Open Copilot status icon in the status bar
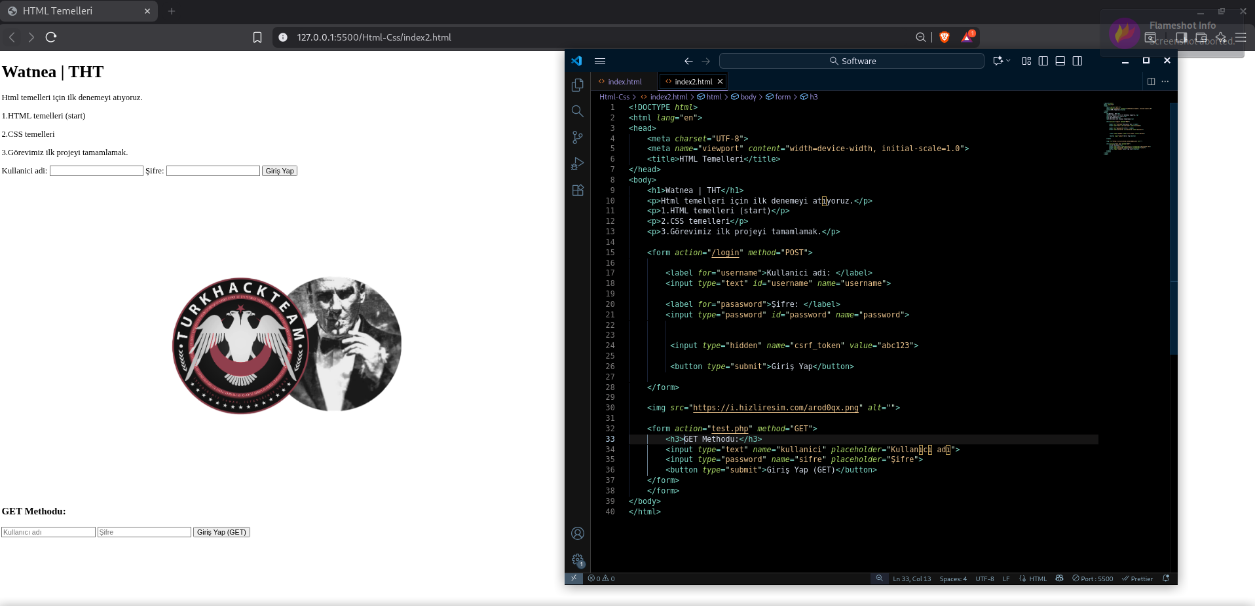This screenshot has width=1255, height=606. (1059, 579)
